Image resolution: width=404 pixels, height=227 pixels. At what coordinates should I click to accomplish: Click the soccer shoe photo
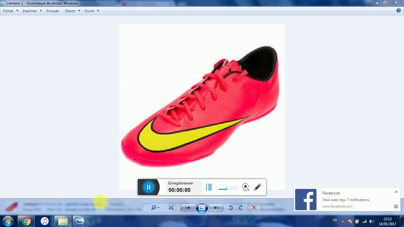[x=202, y=107]
